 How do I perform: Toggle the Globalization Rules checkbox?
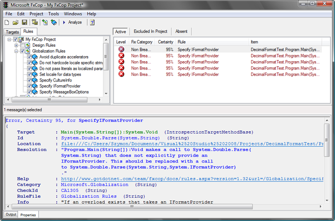click(x=22, y=51)
